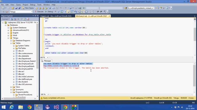Click the Parse checkmark icon
The image size is (197, 110).
coord(58,12)
